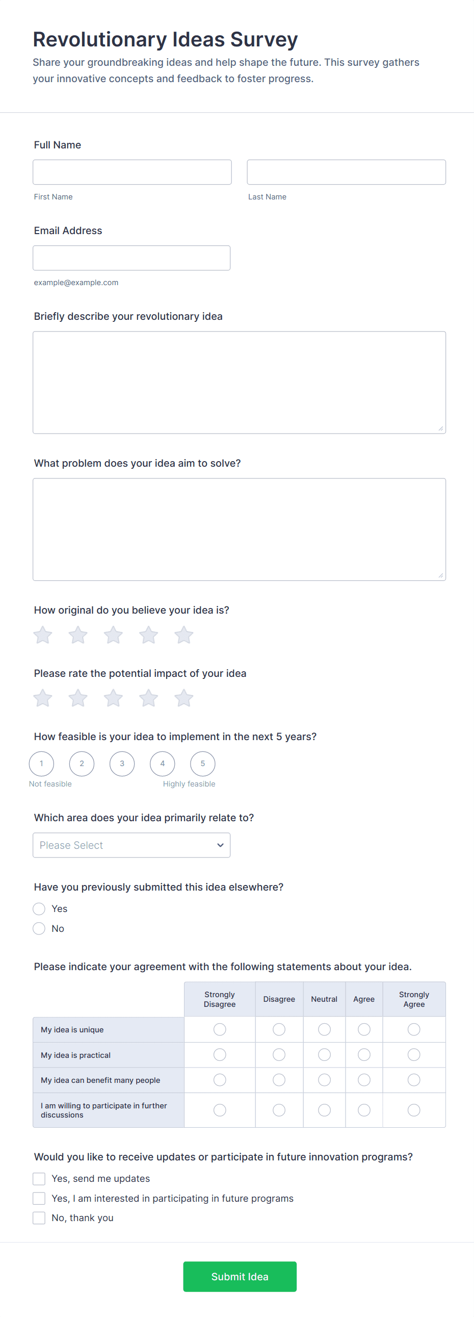This screenshot has width=474, height=1317.
Task: Rate idea originality with the first star
Action: pyautogui.click(x=43, y=635)
